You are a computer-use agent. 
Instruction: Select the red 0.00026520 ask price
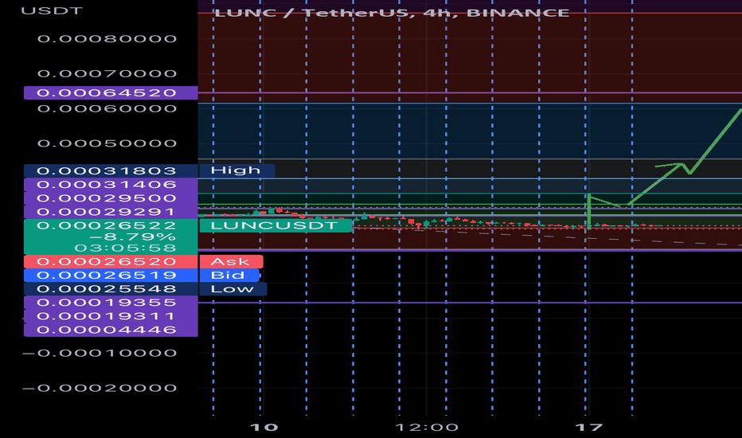point(111,261)
